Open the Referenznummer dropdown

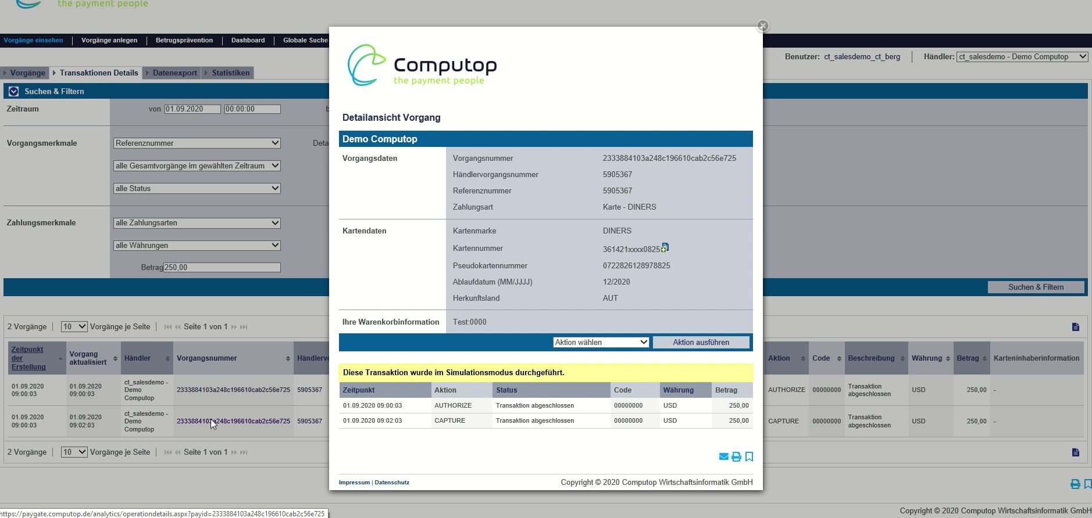[x=197, y=143]
